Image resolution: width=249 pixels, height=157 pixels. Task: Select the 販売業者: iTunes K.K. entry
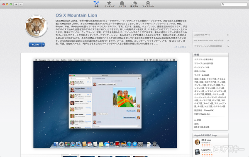tap(204, 110)
